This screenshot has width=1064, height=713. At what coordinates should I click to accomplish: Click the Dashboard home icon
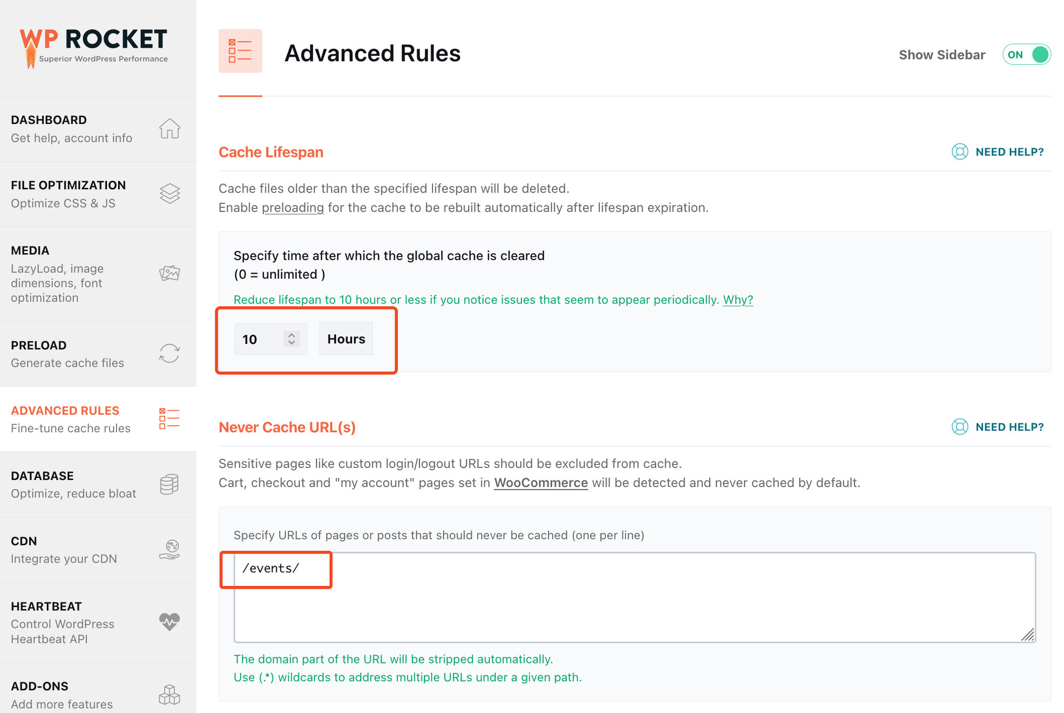coord(170,129)
